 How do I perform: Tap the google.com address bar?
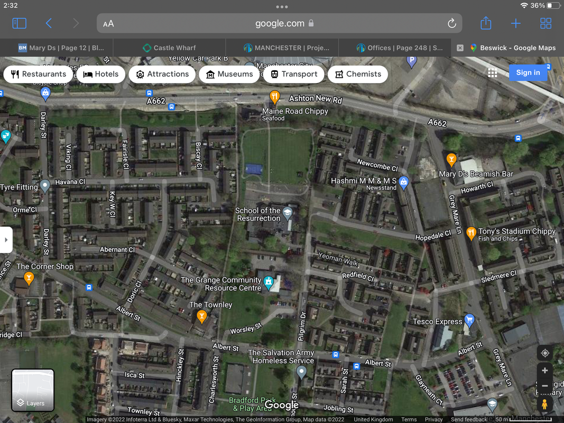pyautogui.click(x=280, y=23)
